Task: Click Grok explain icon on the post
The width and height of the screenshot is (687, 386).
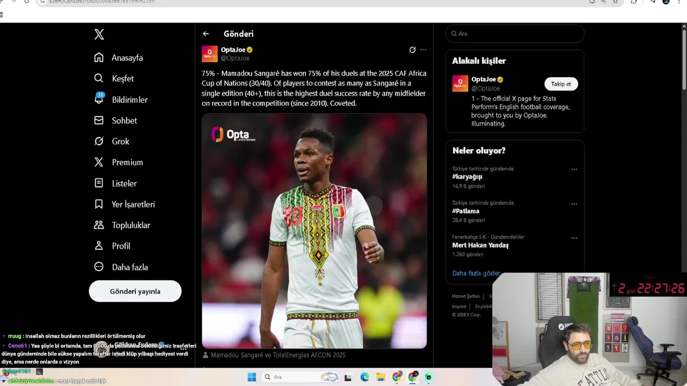Action: pos(412,50)
